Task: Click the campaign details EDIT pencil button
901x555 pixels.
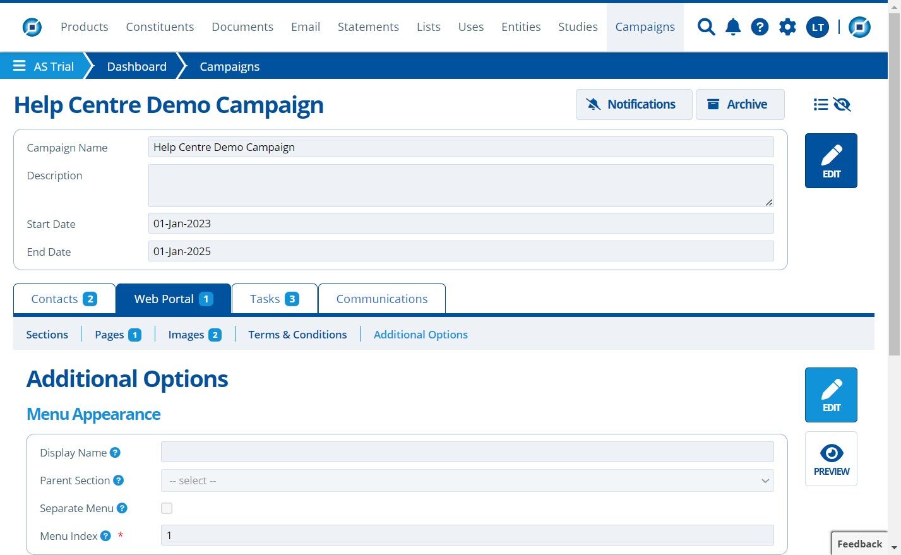Action: tap(831, 160)
